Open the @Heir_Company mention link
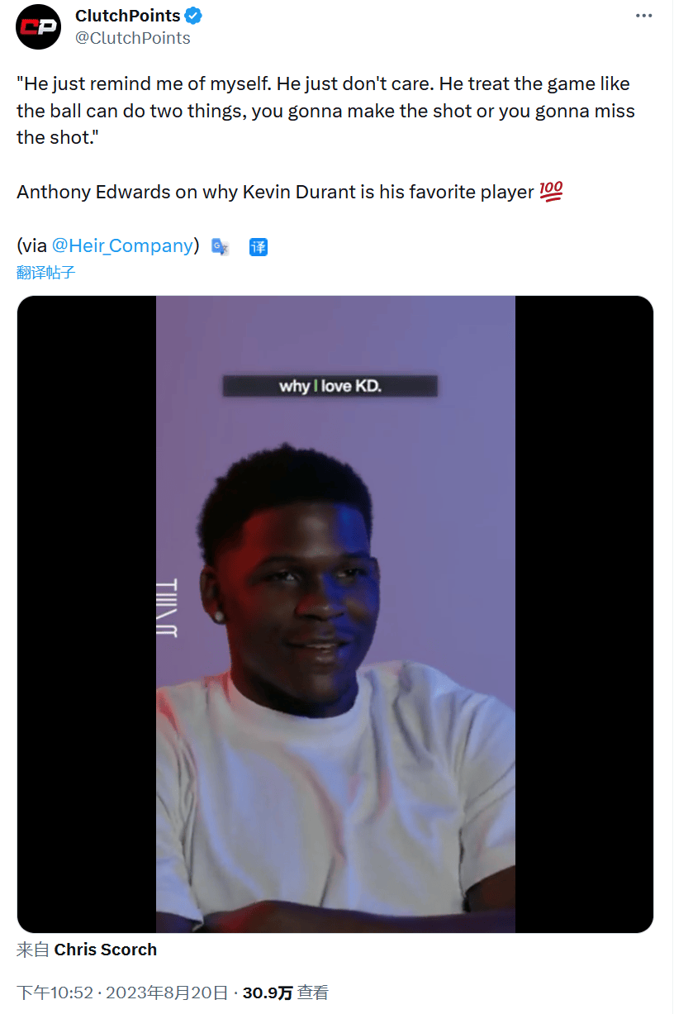674x1014 pixels. (x=122, y=245)
